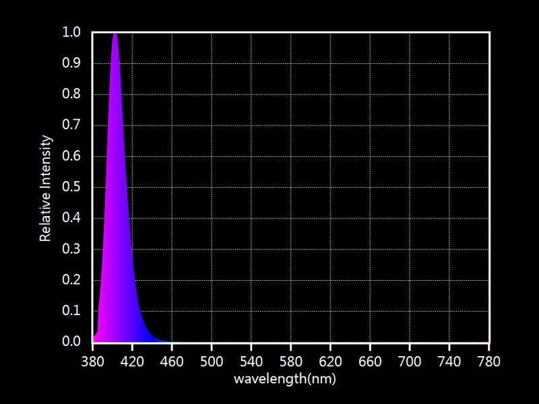Select the "Relative Intensity" y-axis title
Screen dimensions: 539x404
(x=46, y=188)
